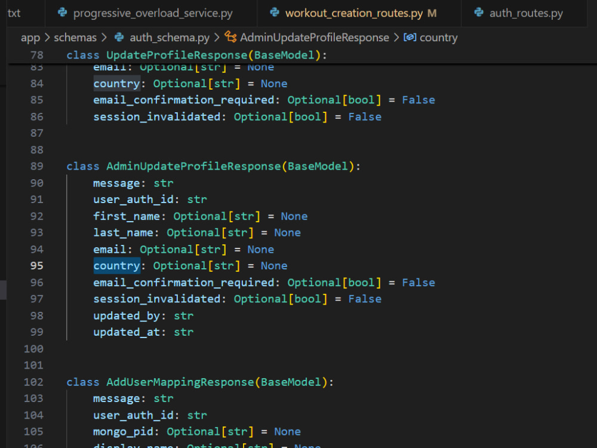Click updated_at on line 99

tap(127, 332)
